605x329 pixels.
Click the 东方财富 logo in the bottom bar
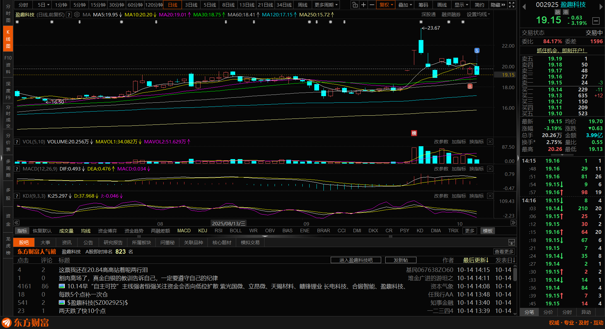click(25, 323)
